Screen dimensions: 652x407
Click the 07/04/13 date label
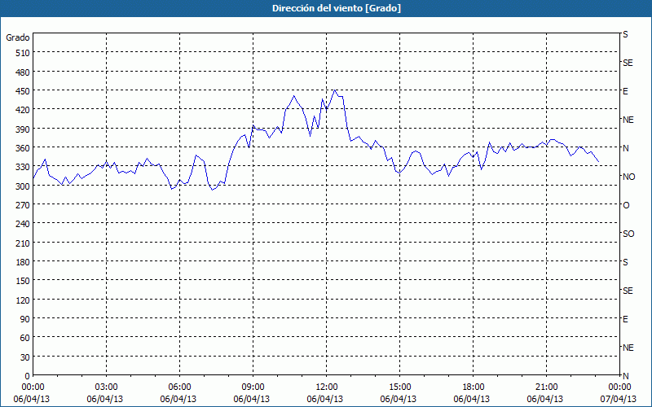click(619, 399)
